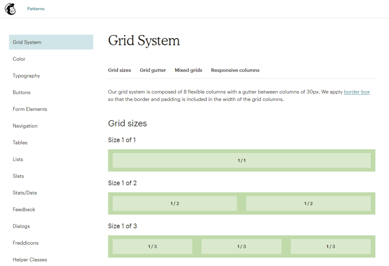The height and width of the screenshot is (266, 389).
Task: Select Grid System in the sidebar
Action: click(51, 42)
